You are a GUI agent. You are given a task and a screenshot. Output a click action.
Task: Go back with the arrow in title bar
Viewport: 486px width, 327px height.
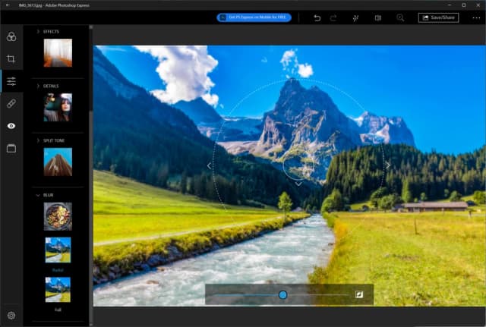tap(8, 5)
